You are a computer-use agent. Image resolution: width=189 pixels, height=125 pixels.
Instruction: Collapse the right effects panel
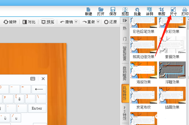(x=125, y=20)
